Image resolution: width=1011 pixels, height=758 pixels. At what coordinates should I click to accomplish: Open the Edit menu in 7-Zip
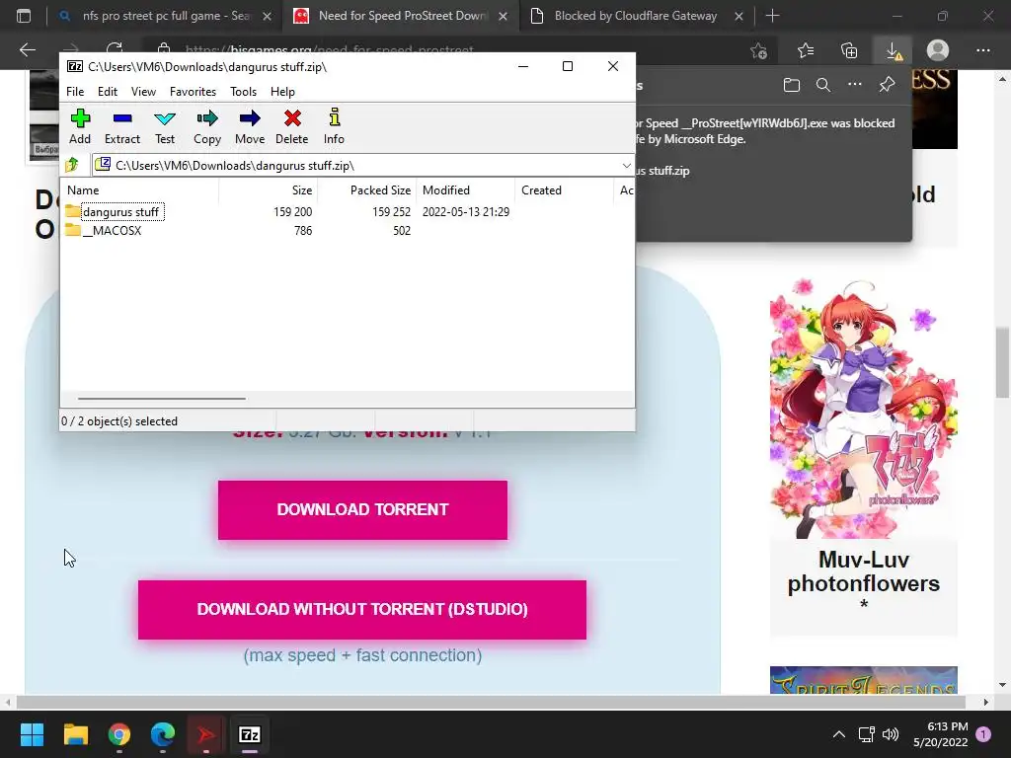(107, 92)
